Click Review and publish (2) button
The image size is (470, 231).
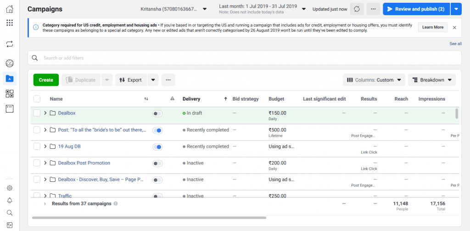(x=416, y=9)
